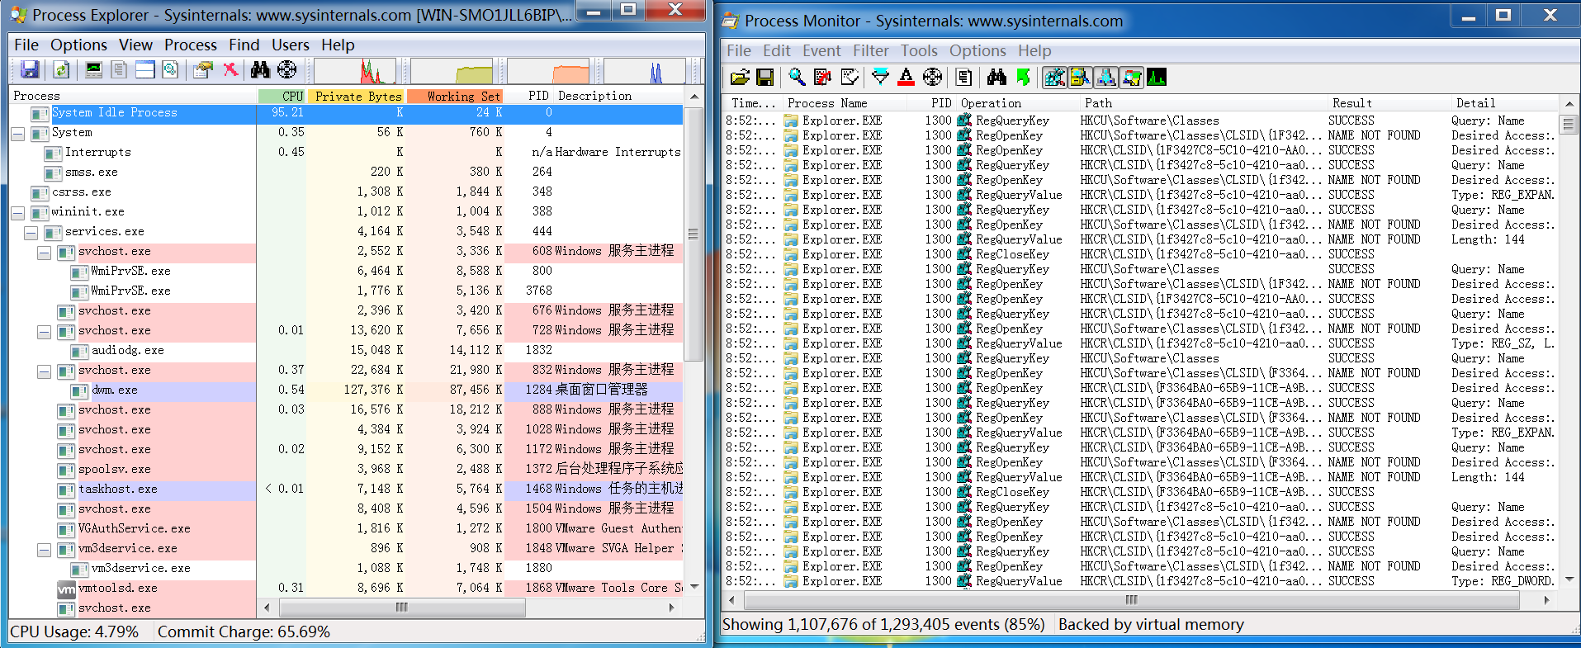Select the VGAuthService.exe process row
The height and width of the screenshot is (648, 1581).
(x=345, y=528)
